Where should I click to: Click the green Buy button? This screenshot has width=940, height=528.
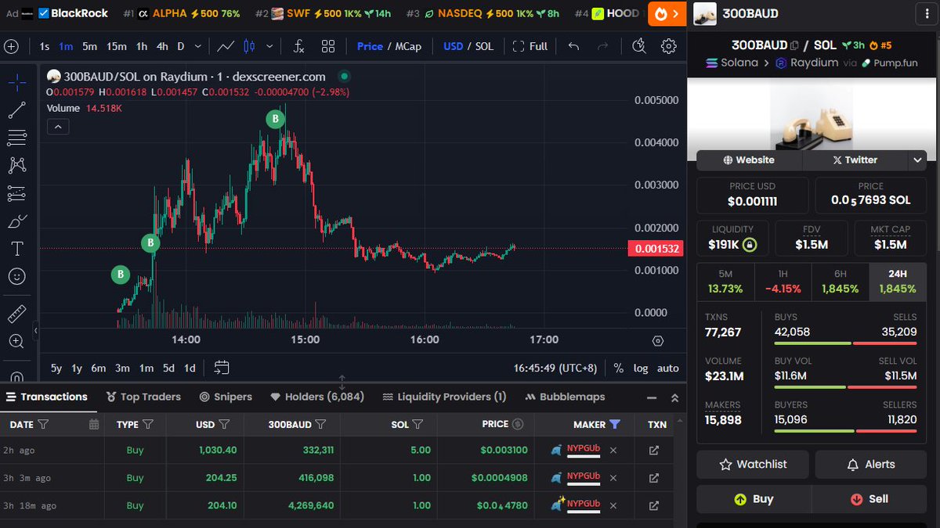(x=754, y=499)
